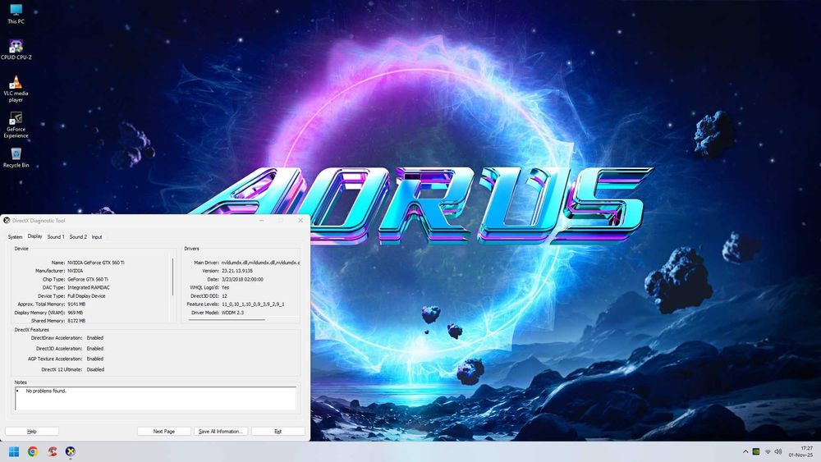Screen dimensions: 821x462
Task: Click WHQL Logo'd value 'Yes'
Action: point(225,288)
